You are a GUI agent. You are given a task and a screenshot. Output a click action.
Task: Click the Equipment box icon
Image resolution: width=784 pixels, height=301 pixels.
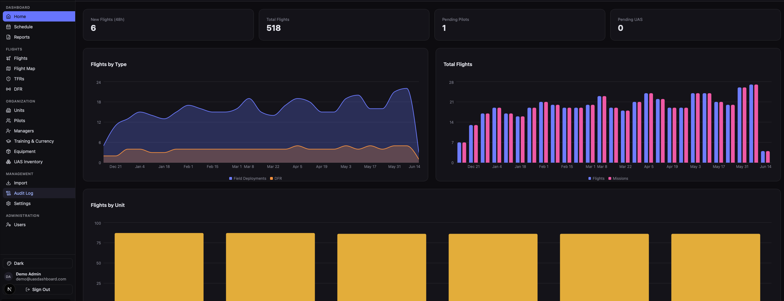click(8, 151)
